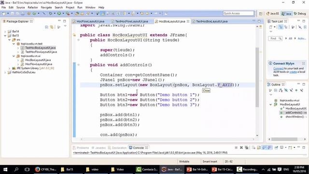The height and width of the screenshot is (174, 309).
Task: Expand KetNoiCoSoDuLieu project node
Action: point(5,72)
